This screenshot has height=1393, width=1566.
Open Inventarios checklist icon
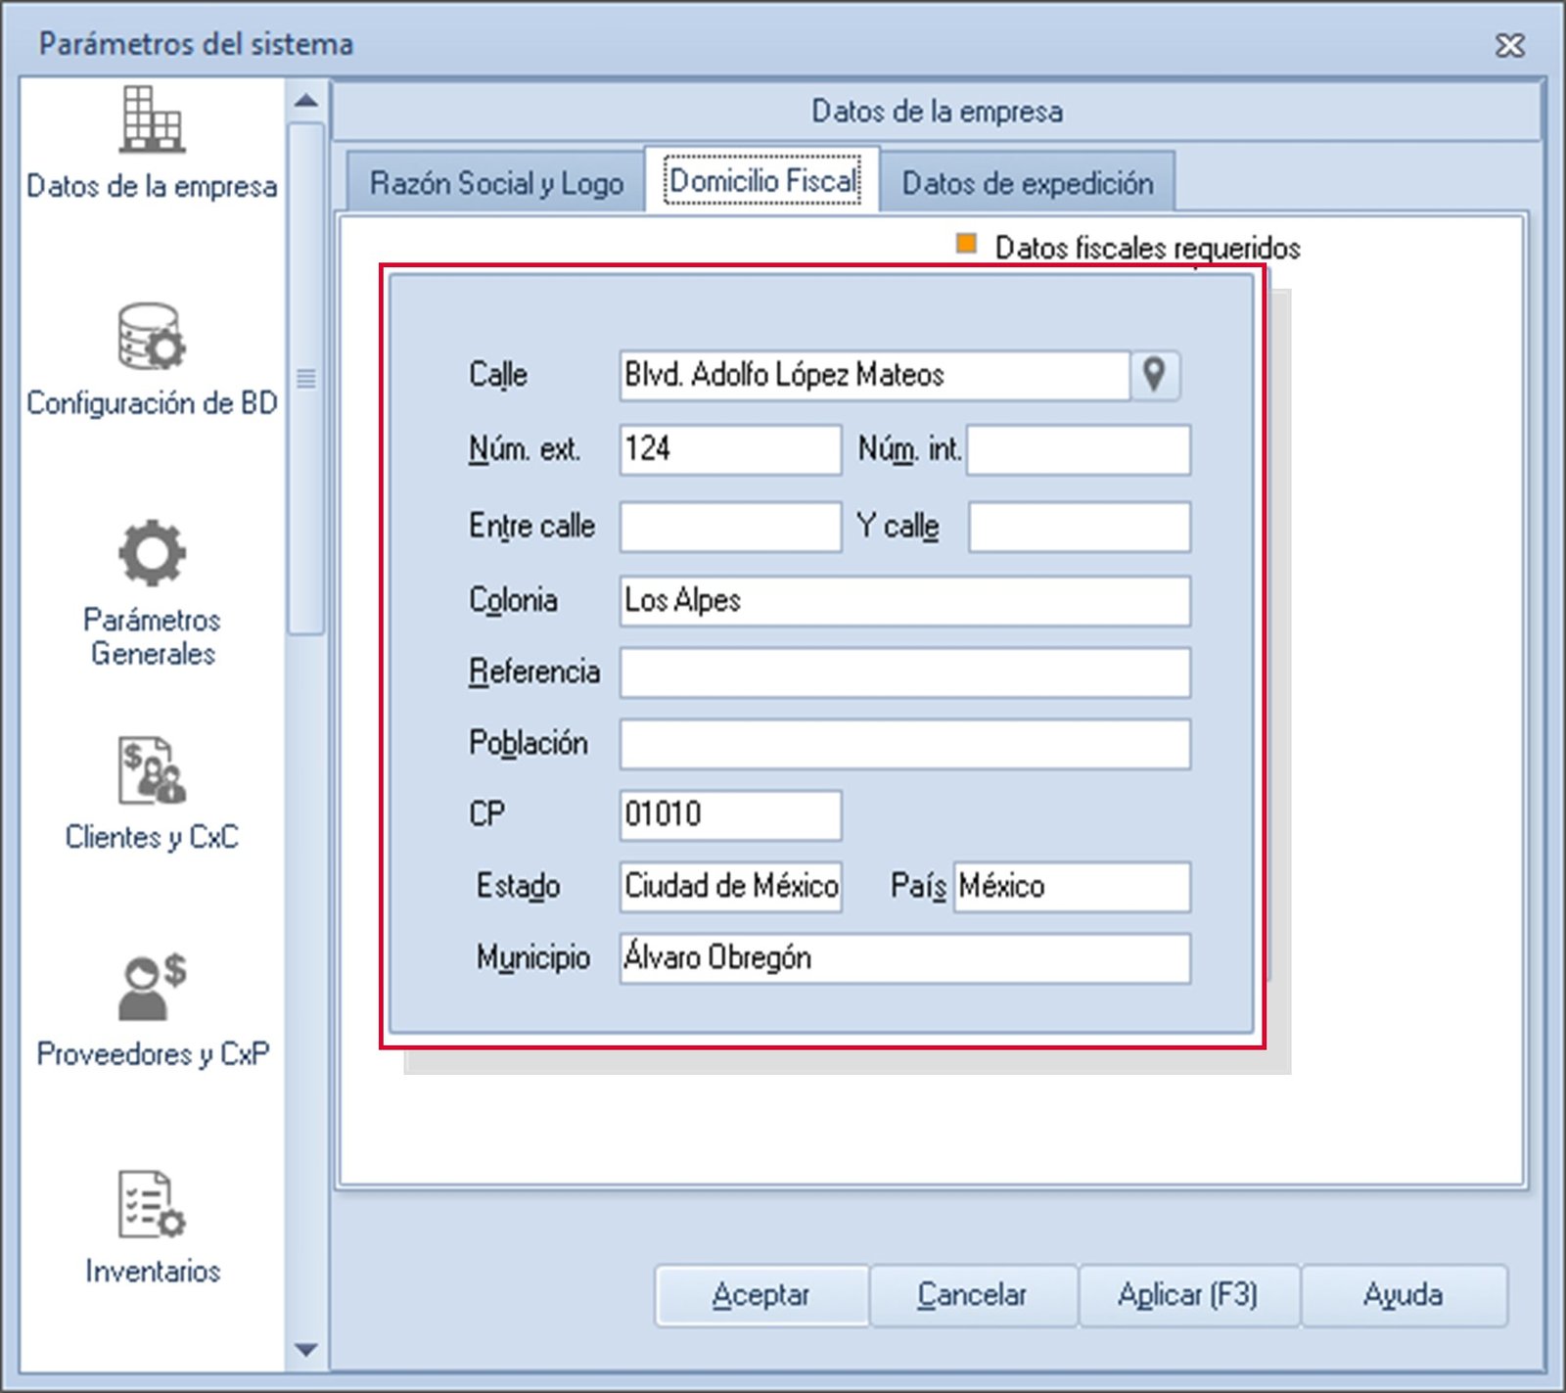click(x=152, y=1204)
